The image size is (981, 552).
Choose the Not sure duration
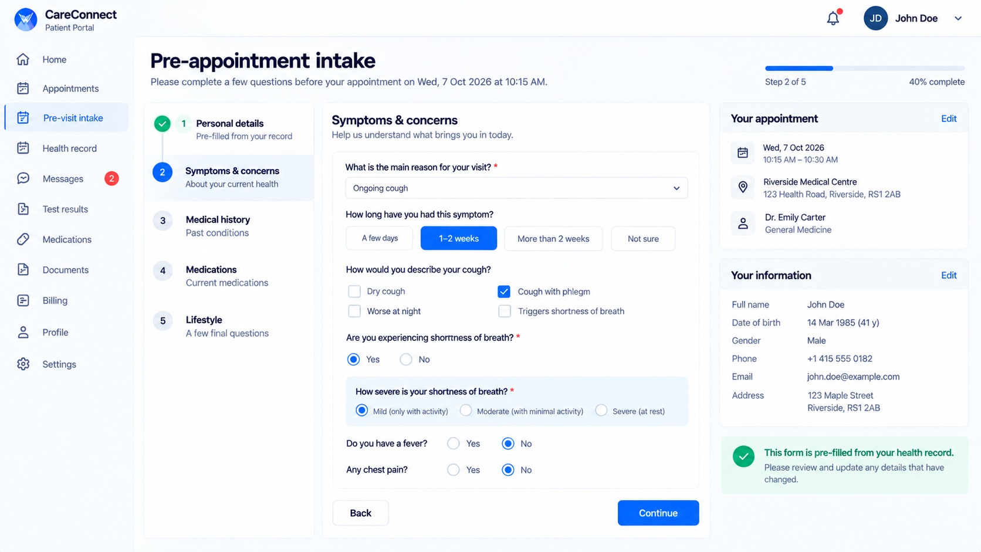coord(643,238)
